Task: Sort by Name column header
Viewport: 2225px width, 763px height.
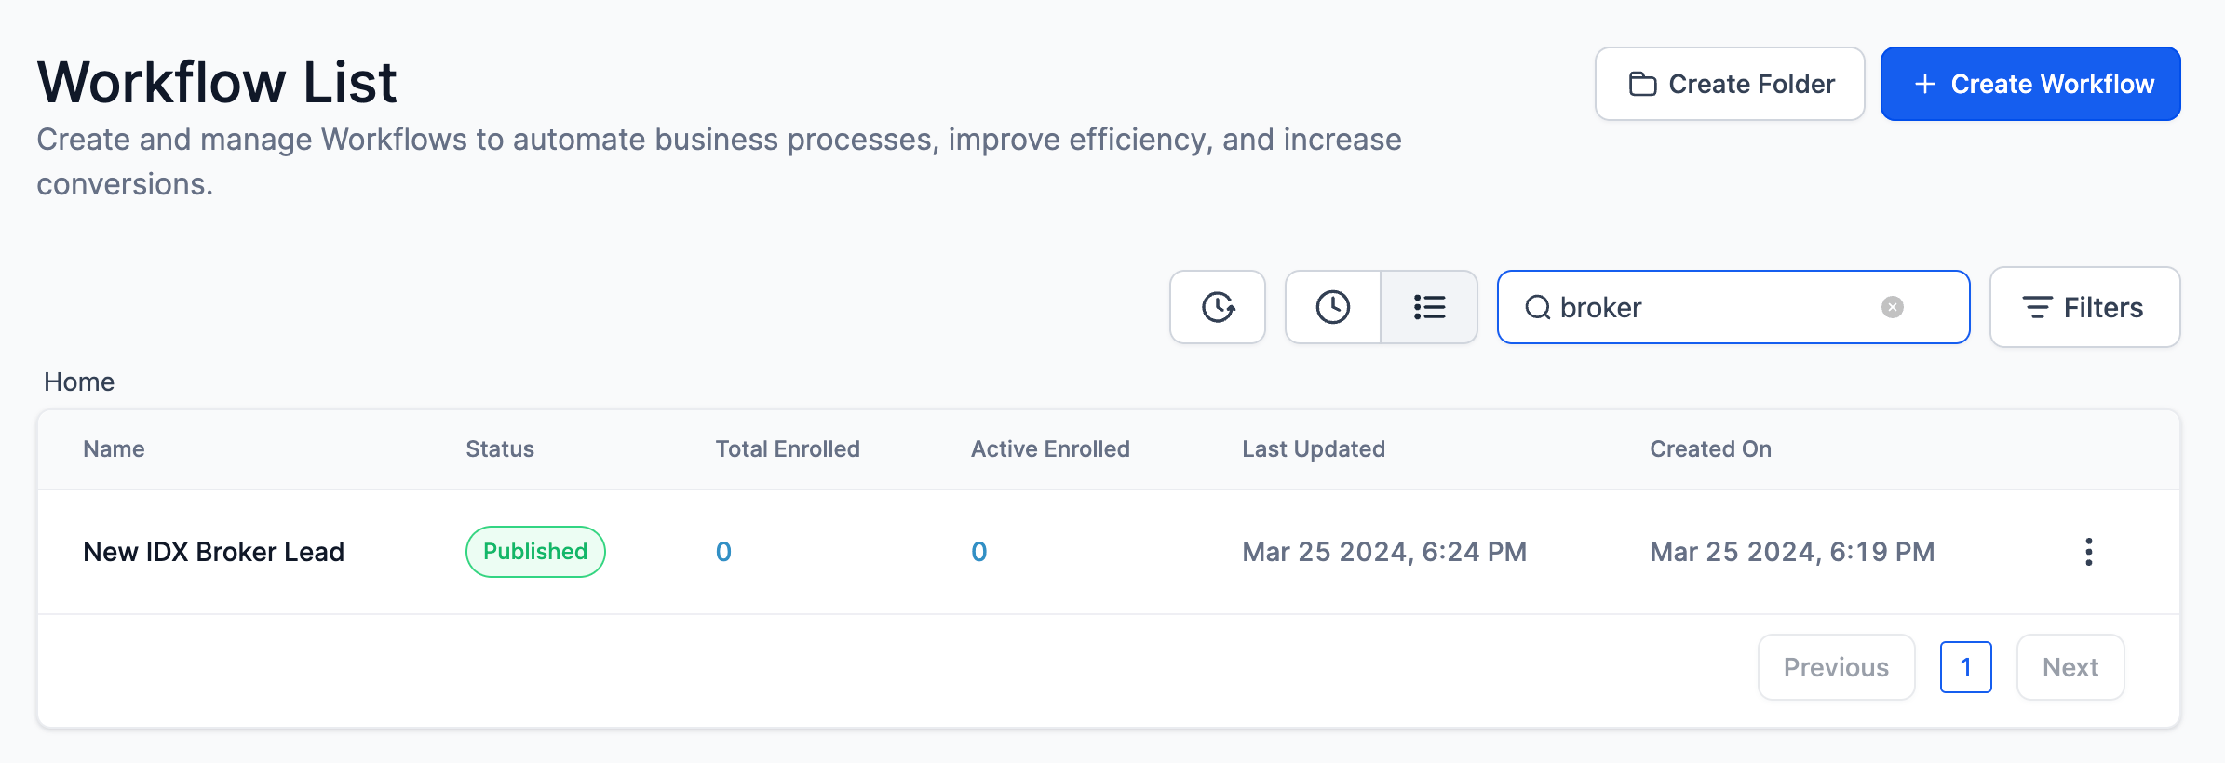Action: tap(114, 449)
